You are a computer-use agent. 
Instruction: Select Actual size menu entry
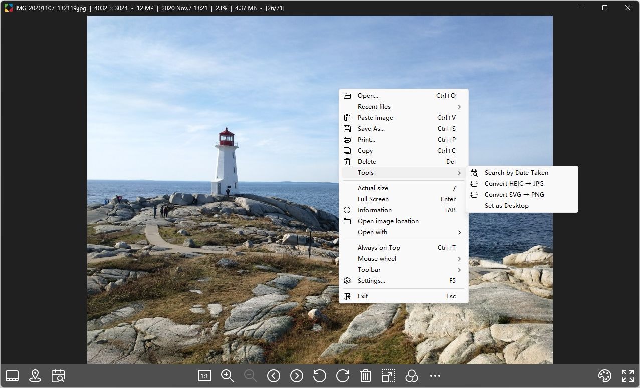click(403, 188)
